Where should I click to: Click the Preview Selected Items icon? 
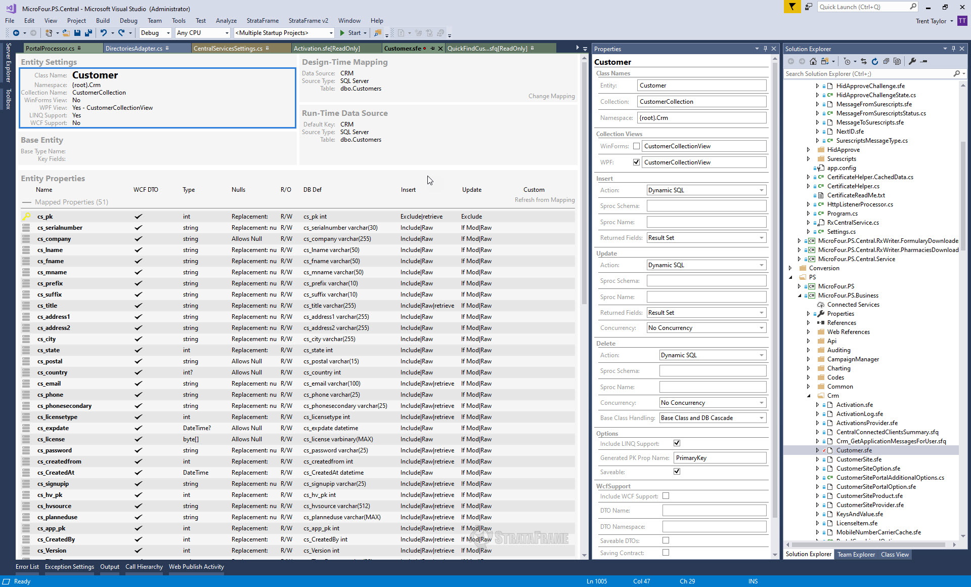(x=923, y=61)
